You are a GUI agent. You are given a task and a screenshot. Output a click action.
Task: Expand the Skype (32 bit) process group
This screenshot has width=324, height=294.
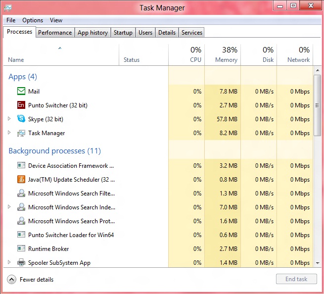point(9,119)
